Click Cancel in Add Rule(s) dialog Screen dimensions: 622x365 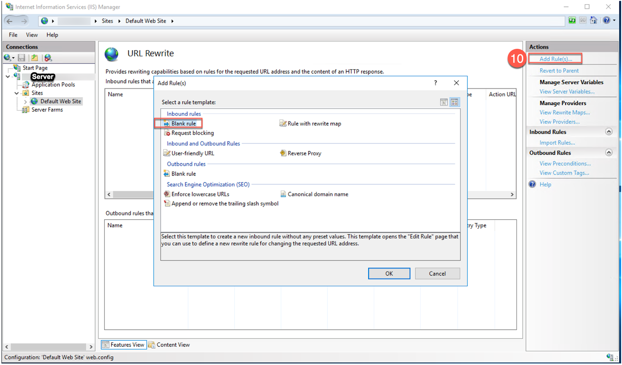pyautogui.click(x=437, y=273)
